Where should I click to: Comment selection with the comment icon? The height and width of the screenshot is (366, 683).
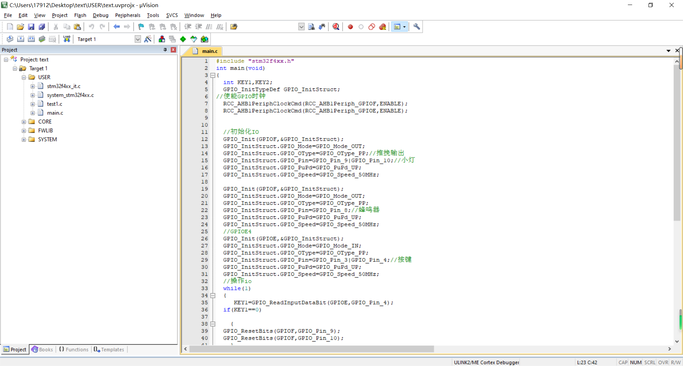tap(209, 27)
